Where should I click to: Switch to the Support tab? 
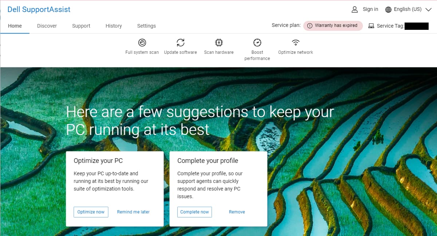click(x=81, y=26)
